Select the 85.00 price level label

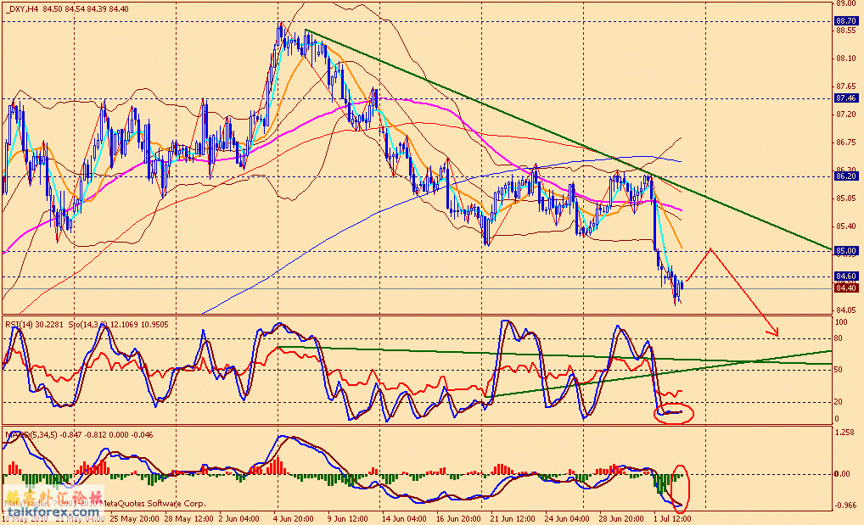pyautogui.click(x=846, y=251)
